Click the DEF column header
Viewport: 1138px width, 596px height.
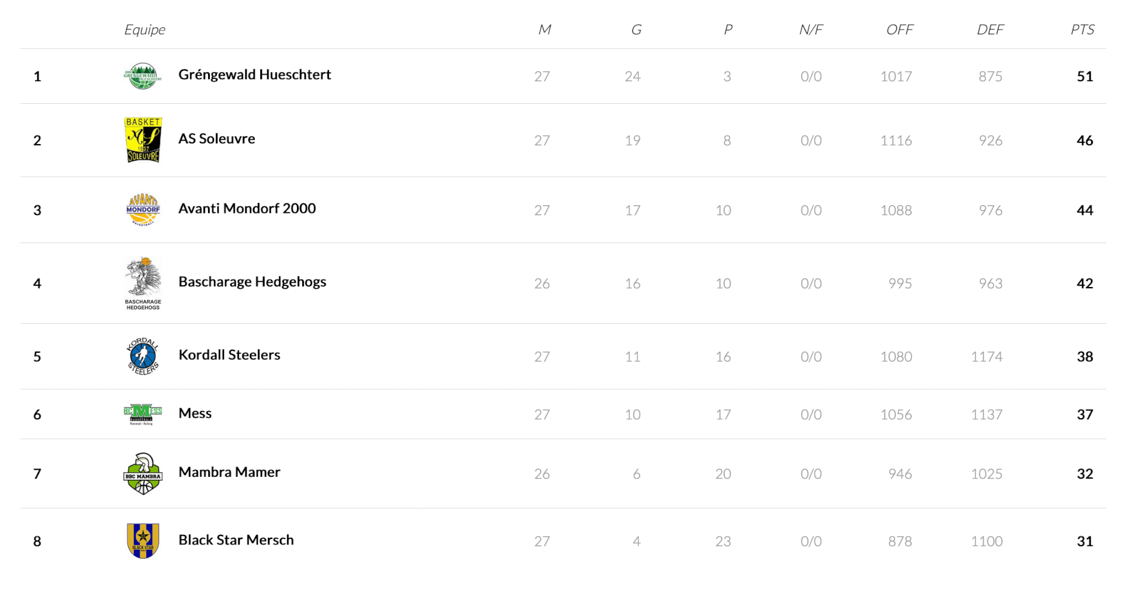click(990, 30)
